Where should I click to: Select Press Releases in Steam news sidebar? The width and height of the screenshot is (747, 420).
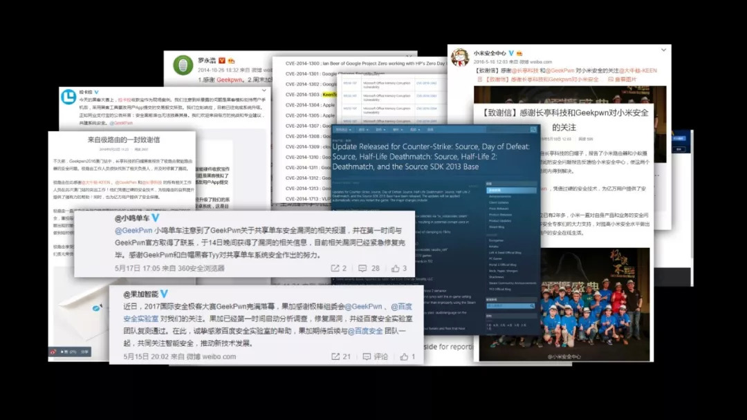[499, 209]
